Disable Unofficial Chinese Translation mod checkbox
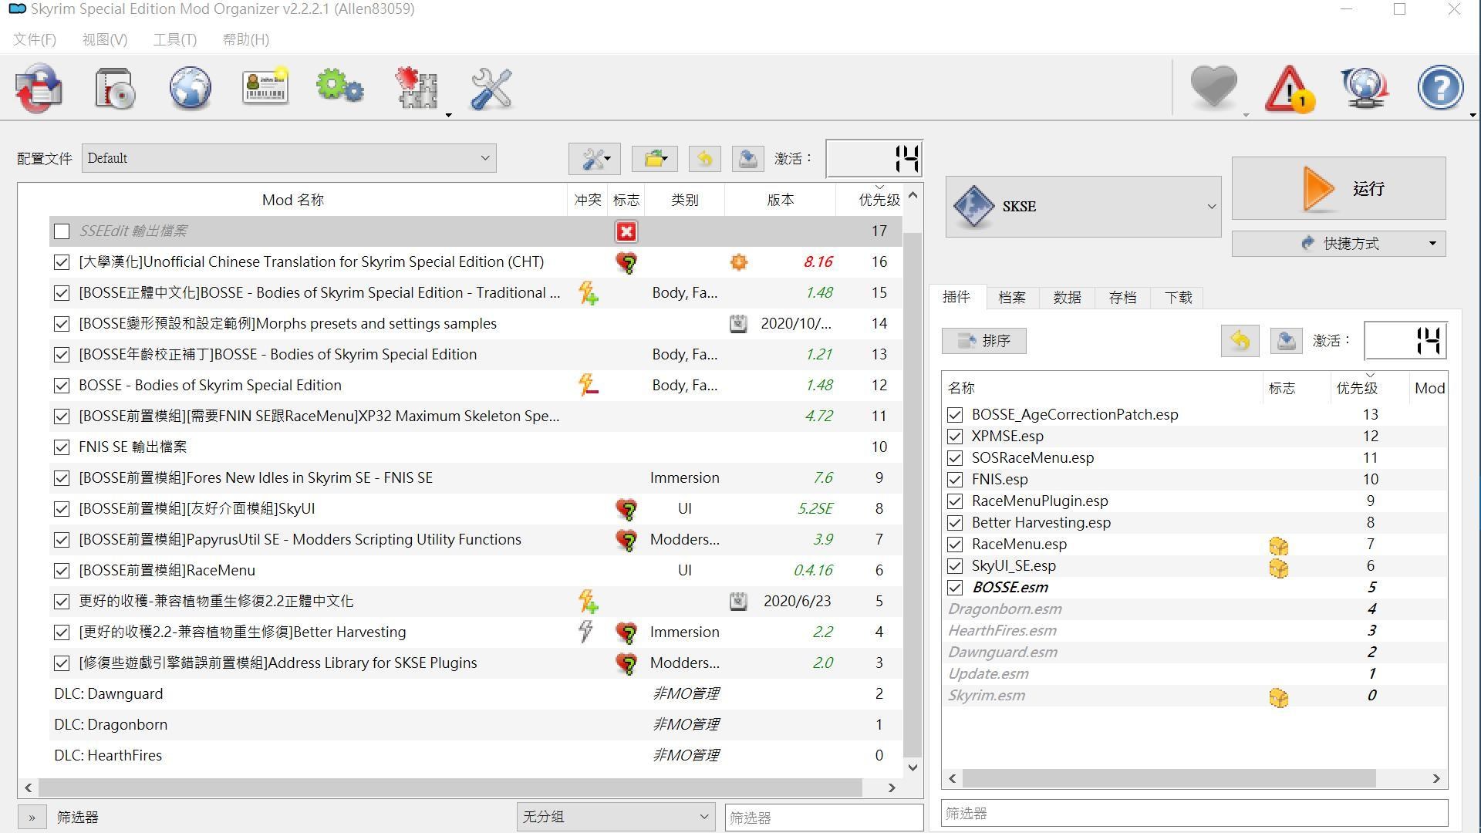The width and height of the screenshot is (1481, 833). click(x=62, y=262)
